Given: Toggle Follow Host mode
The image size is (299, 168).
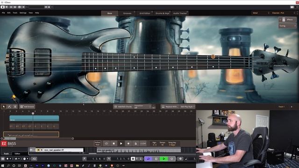Looking at the screenshot, I should click(x=98, y=143).
